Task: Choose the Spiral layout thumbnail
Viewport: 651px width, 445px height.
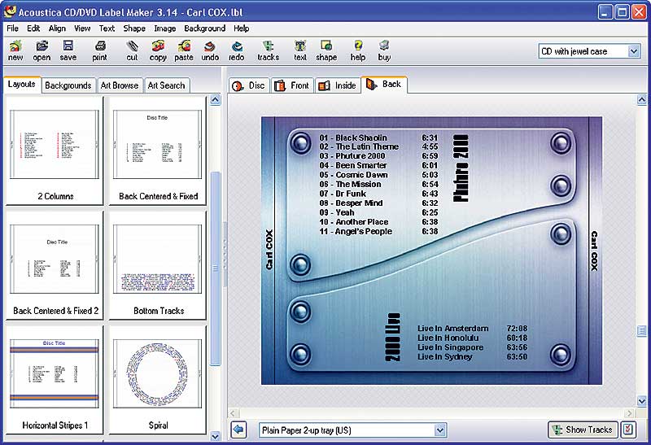Action: (x=158, y=380)
